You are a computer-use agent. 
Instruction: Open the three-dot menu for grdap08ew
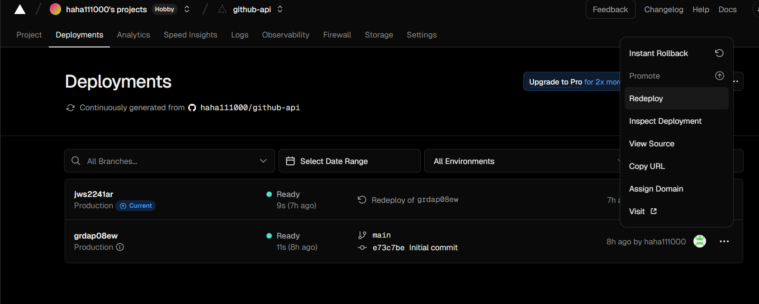pyautogui.click(x=724, y=242)
